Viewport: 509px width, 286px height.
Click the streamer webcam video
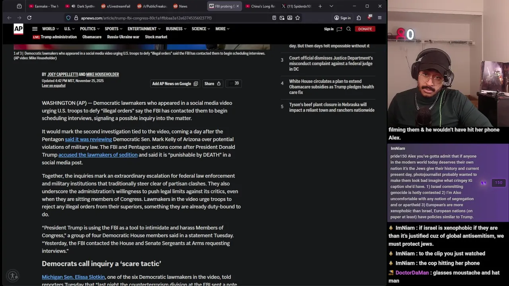click(x=449, y=63)
